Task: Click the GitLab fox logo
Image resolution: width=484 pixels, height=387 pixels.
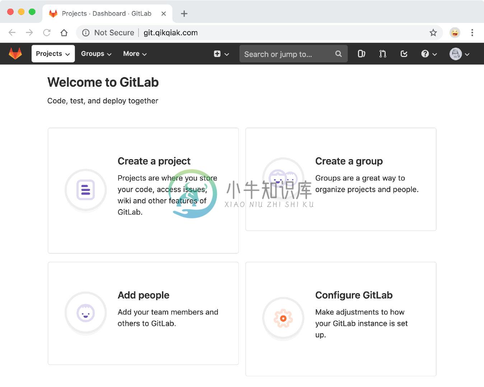Action: 15,54
